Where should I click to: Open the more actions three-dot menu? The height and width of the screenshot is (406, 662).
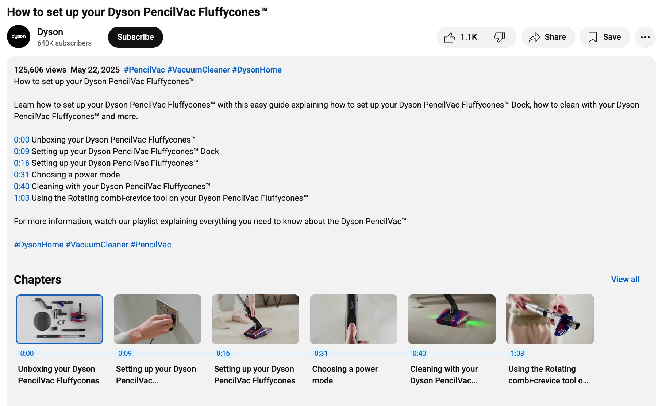point(645,37)
